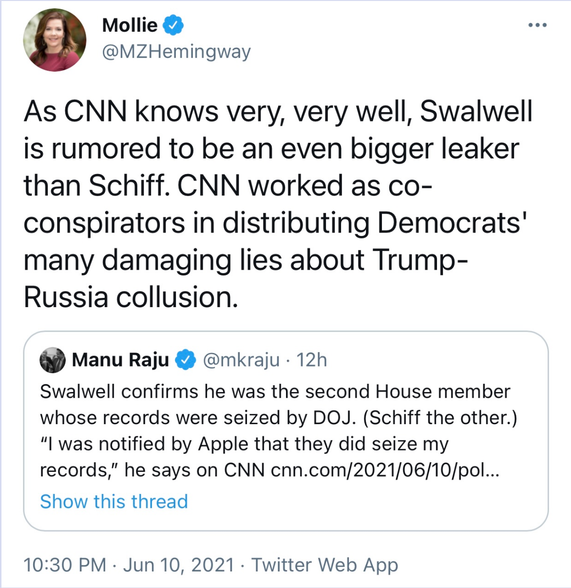
Task: Open the 12h timestamp of the quoted tweet
Action: coord(312,360)
